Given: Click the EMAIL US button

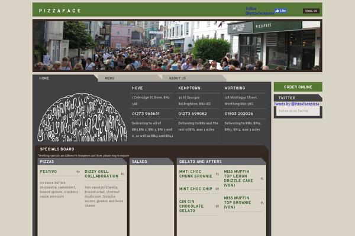Looking at the screenshot, I should tap(311, 11).
